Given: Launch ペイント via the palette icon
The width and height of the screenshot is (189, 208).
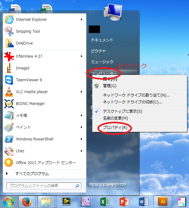Looking at the screenshot, I should (9, 127).
